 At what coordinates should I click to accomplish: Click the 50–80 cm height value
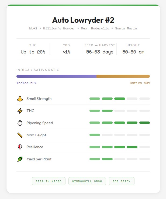tap(133, 52)
